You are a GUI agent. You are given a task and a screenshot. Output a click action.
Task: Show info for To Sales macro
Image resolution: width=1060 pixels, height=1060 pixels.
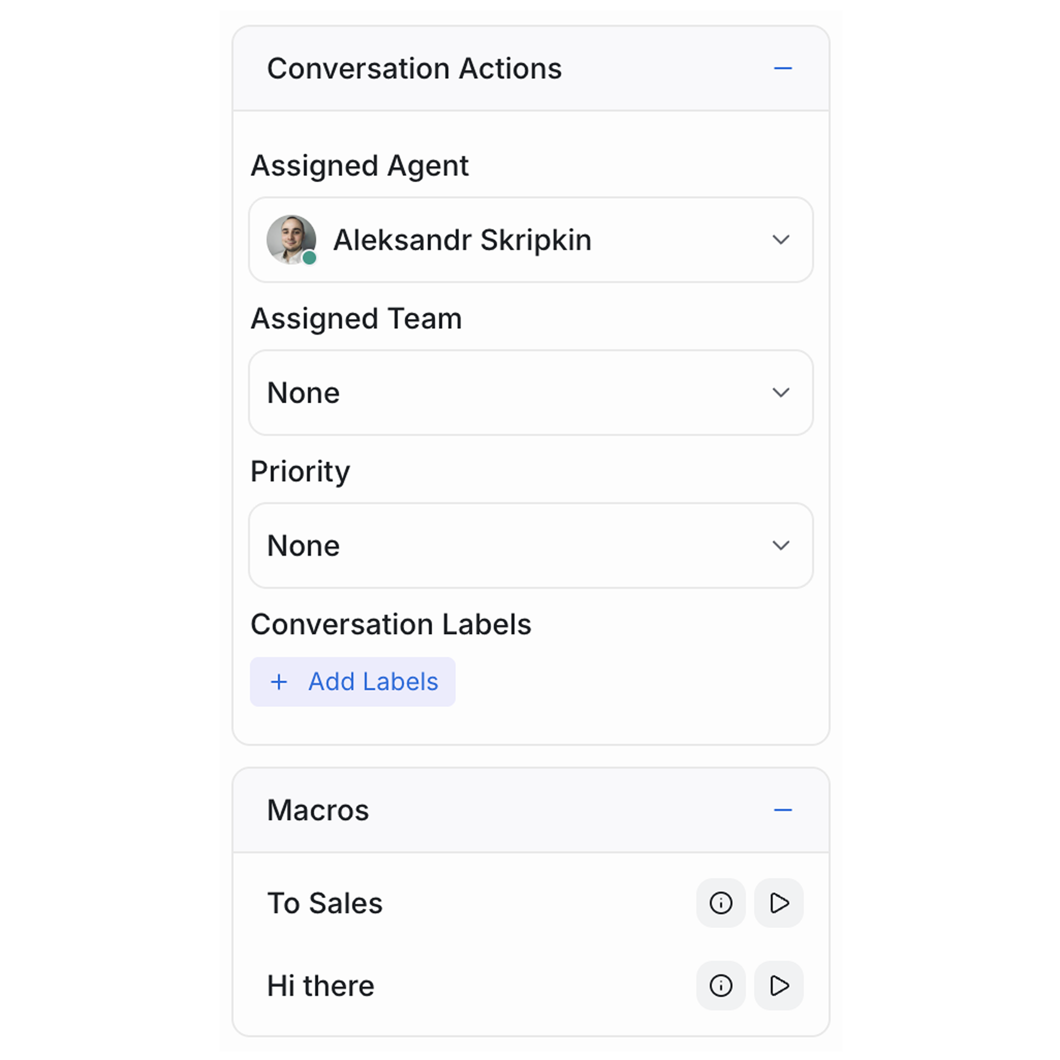(x=720, y=903)
